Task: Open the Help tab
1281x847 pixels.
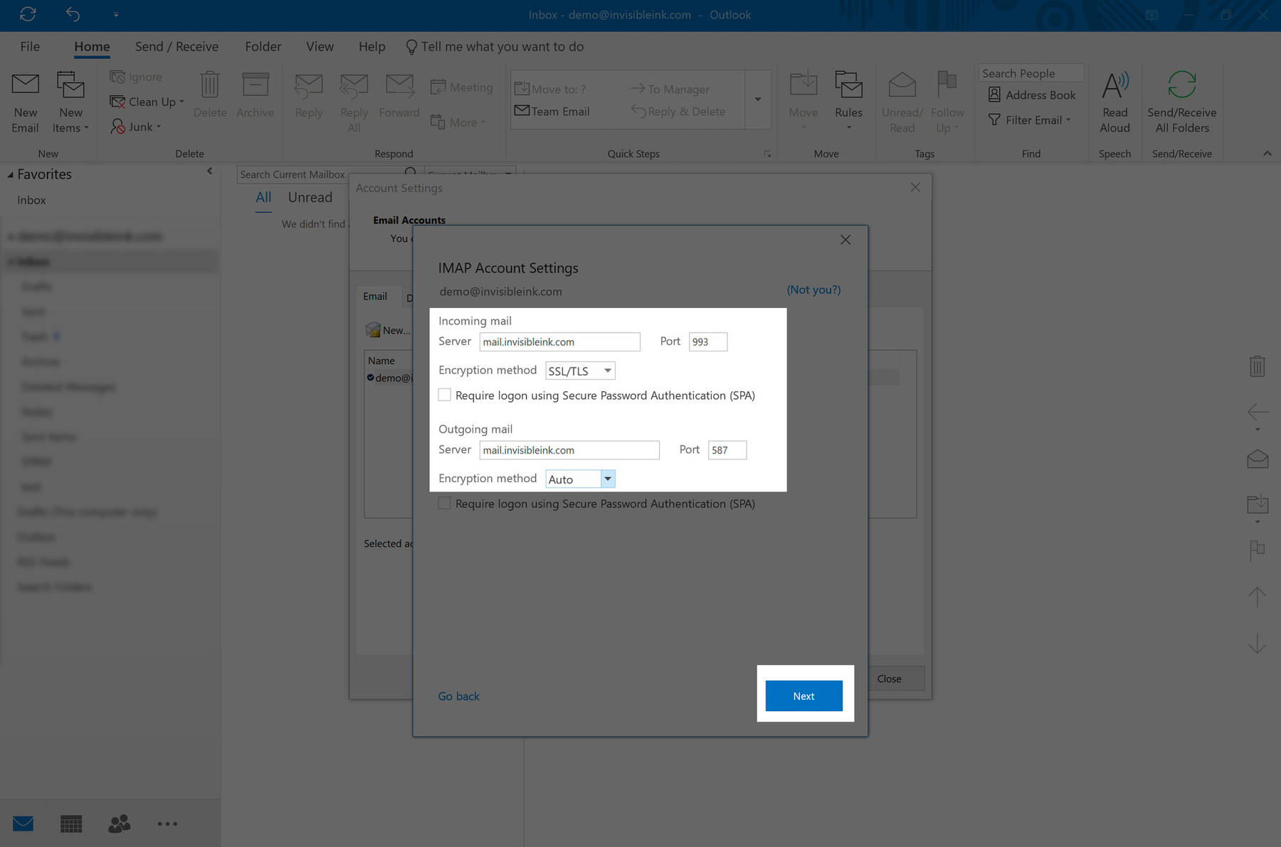Action: (371, 46)
